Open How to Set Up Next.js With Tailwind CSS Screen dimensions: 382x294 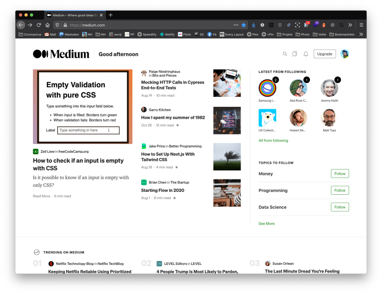coord(168,157)
